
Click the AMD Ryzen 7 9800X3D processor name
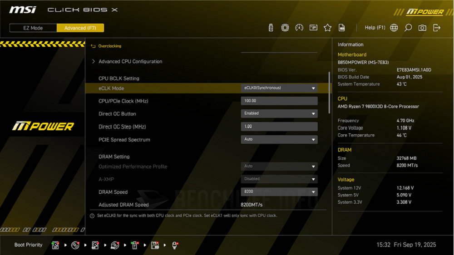[378, 107]
